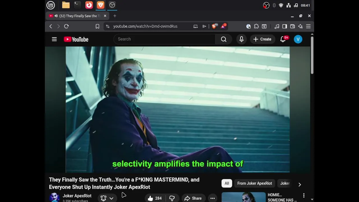Open the Joker ApexRiot channel avatar
Screen dimensions: 359x202
pyautogui.click(x=54, y=198)
